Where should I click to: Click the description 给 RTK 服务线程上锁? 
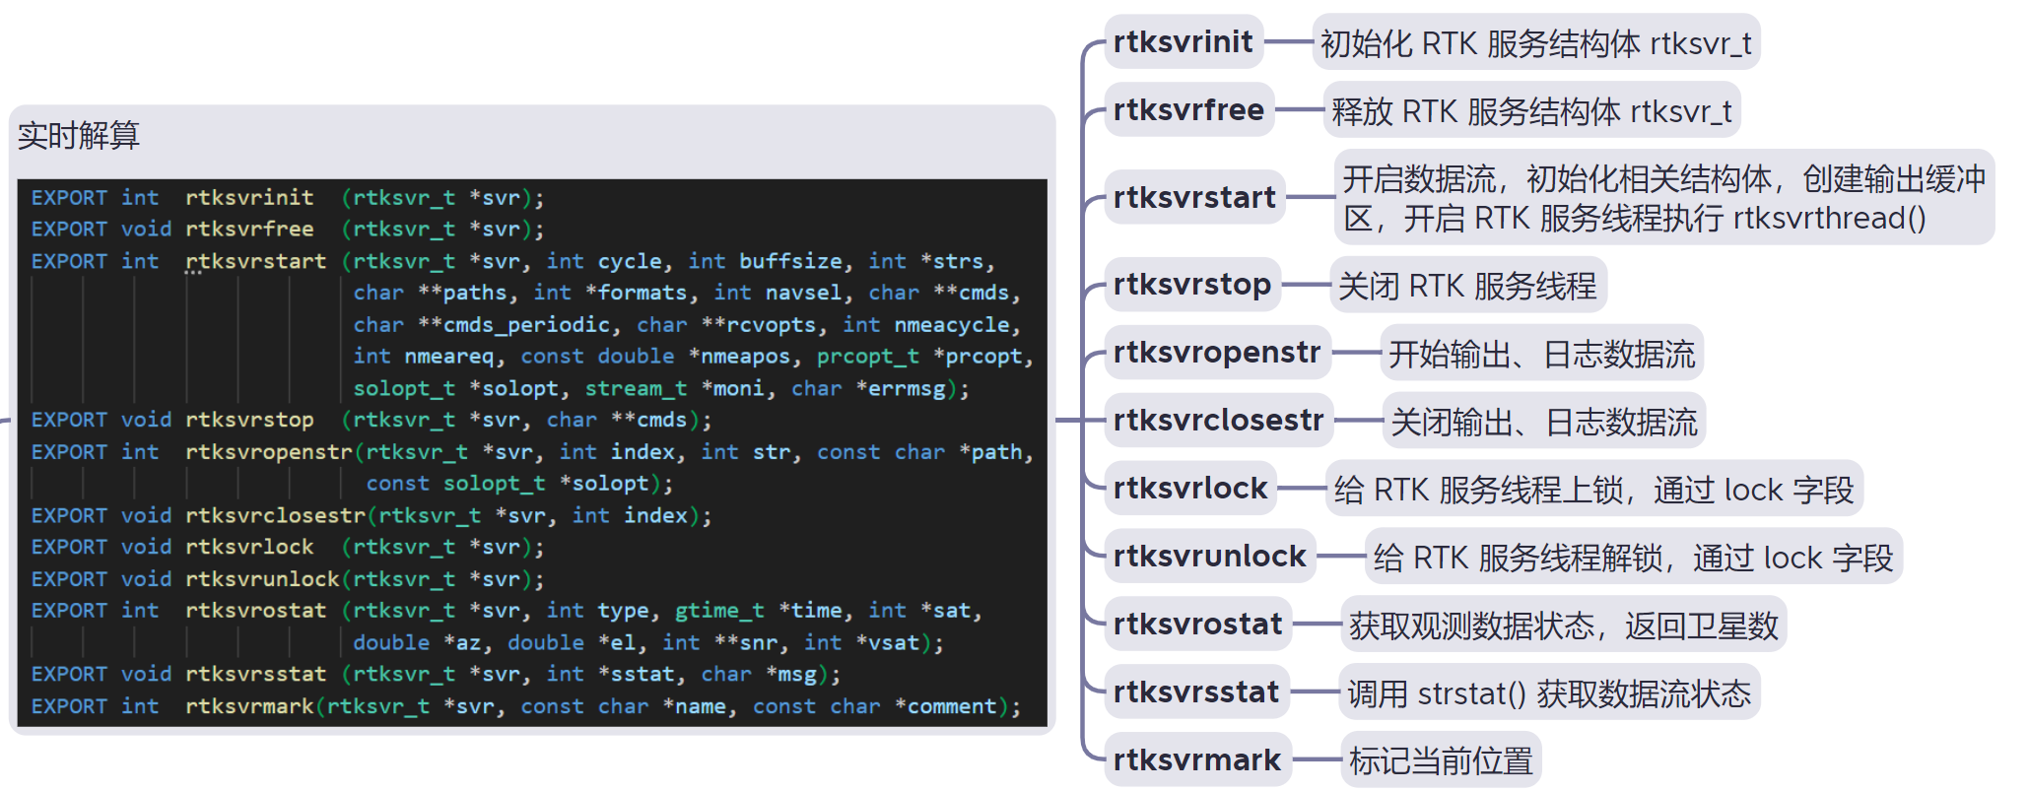coord(1593,489)
